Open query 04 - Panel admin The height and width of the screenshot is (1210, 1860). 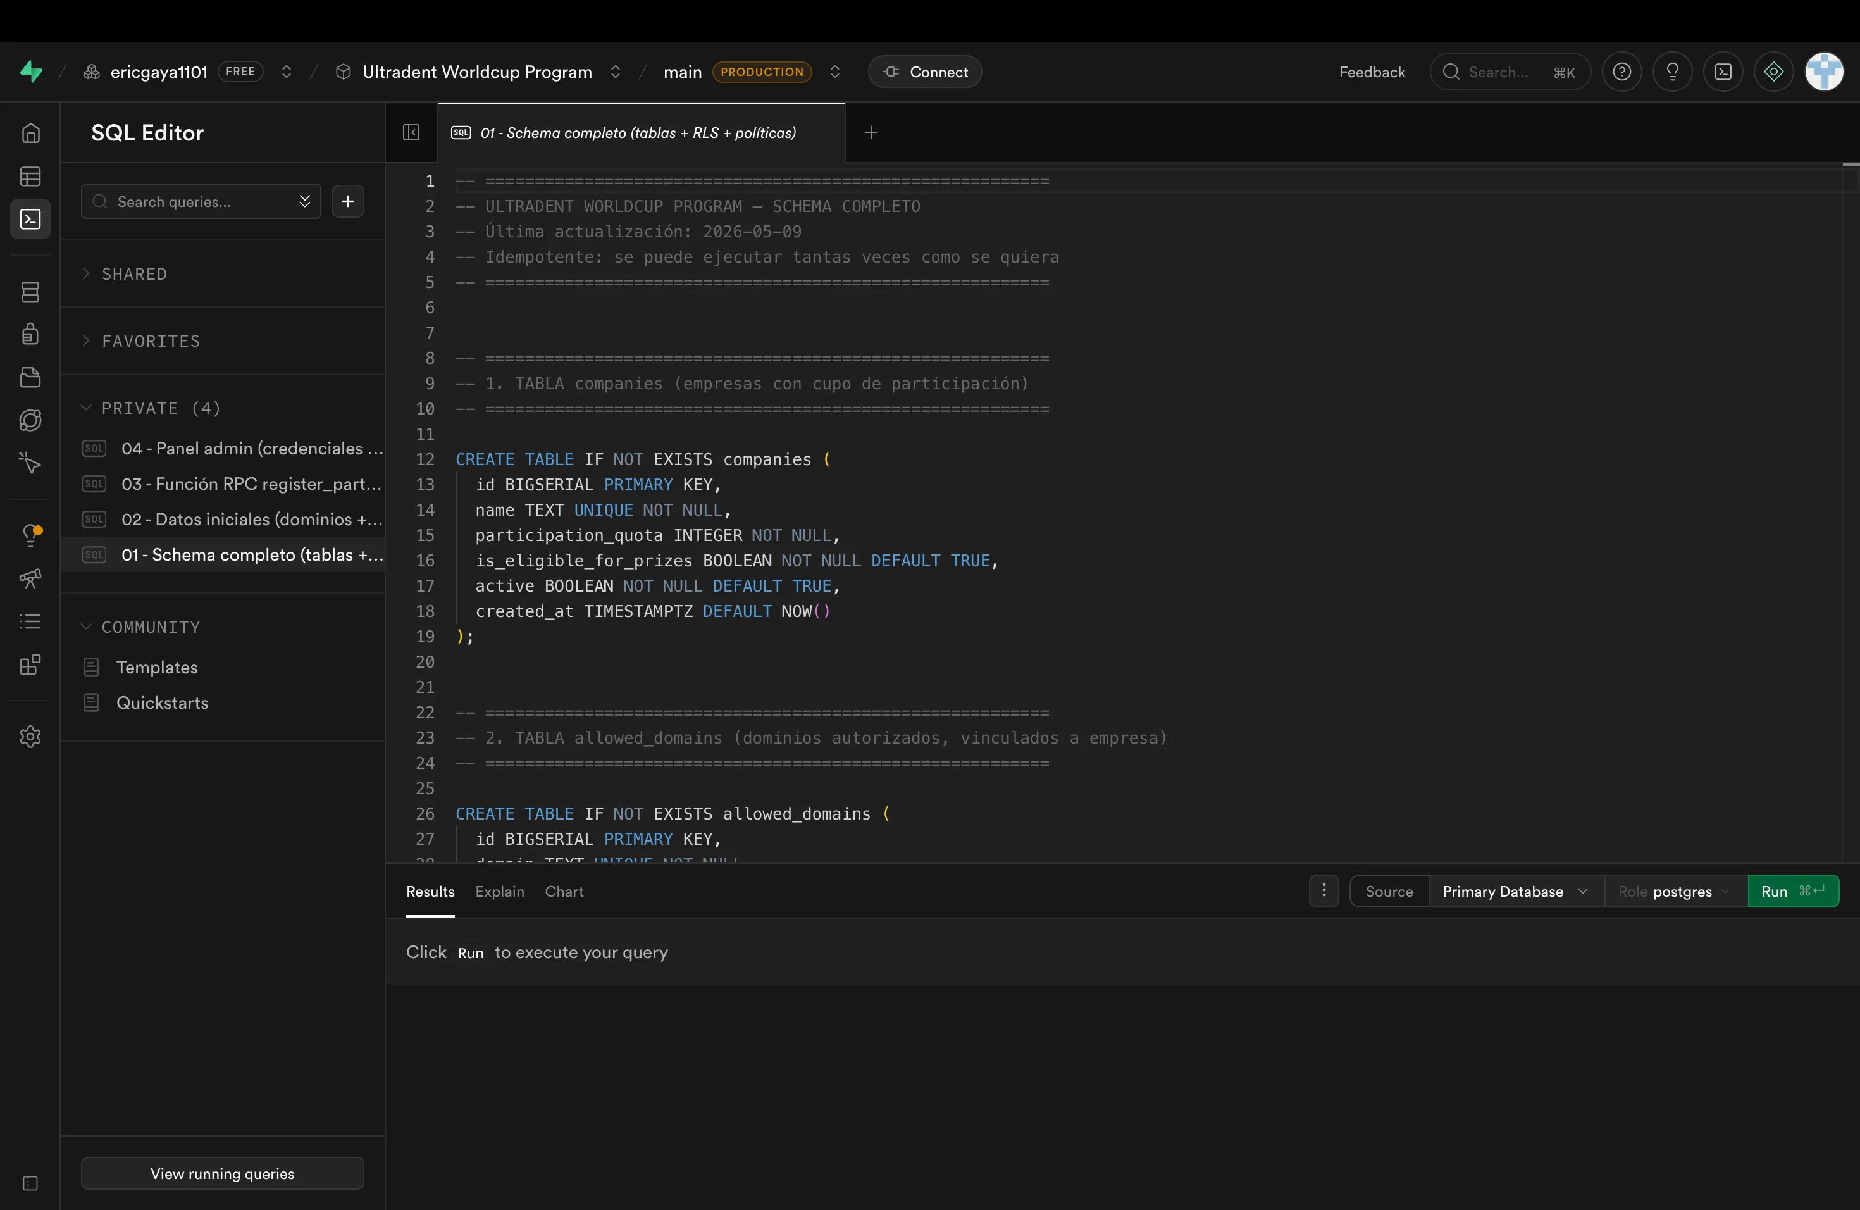223,449
